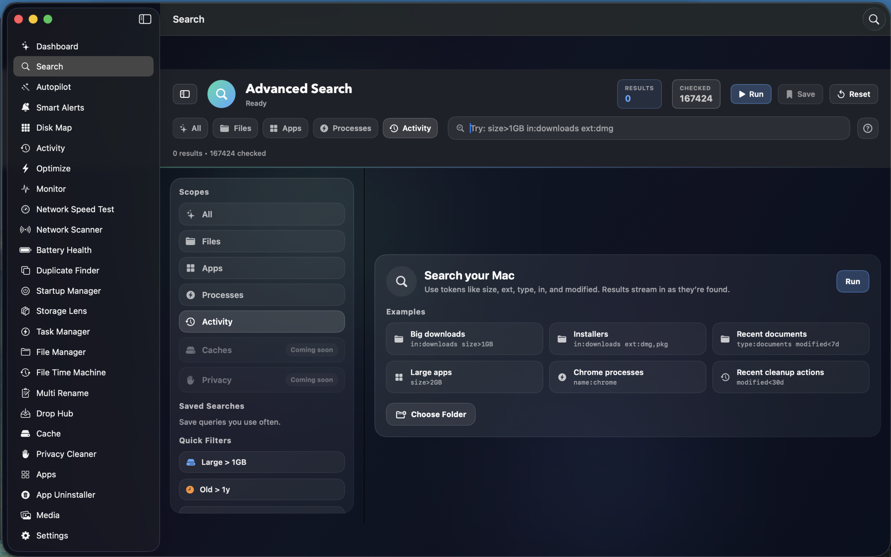This screenshot has height=557, width=891.
Task: Open Network Scanner in the sidebar
Action: click(x=83, y=229)
